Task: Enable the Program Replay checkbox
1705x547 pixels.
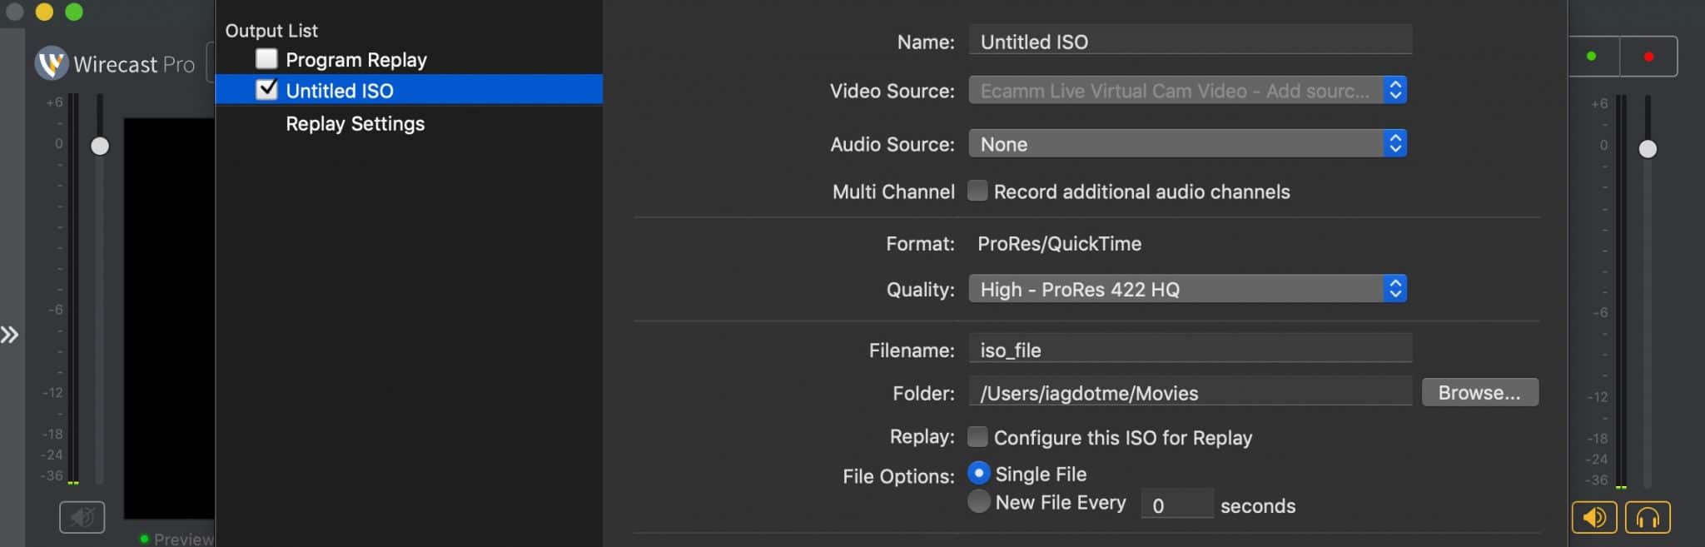Action: tap(266, 59)
